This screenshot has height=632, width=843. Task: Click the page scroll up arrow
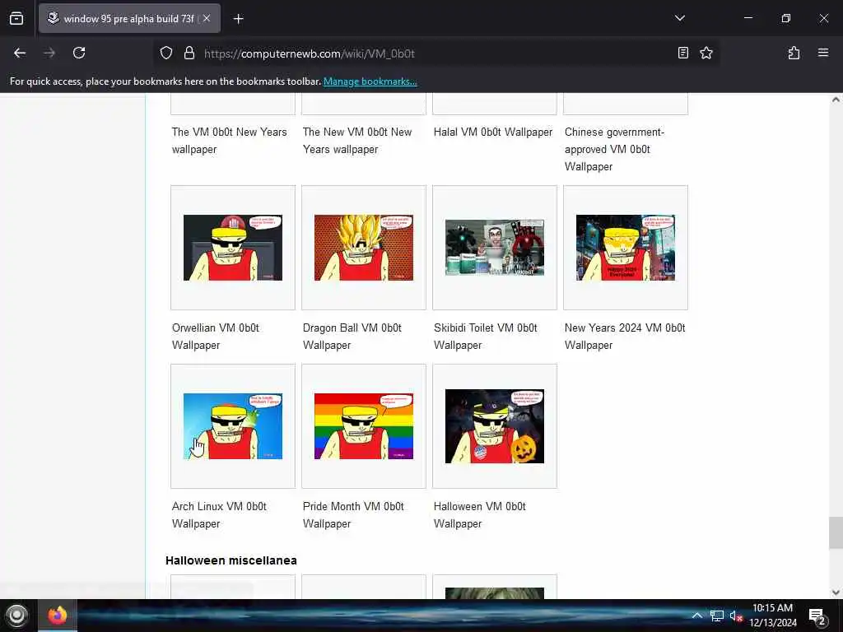[x=836, y=100]
